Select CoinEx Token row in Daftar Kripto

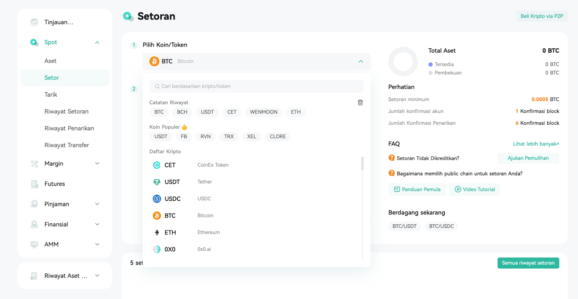[x=255, y=165]
